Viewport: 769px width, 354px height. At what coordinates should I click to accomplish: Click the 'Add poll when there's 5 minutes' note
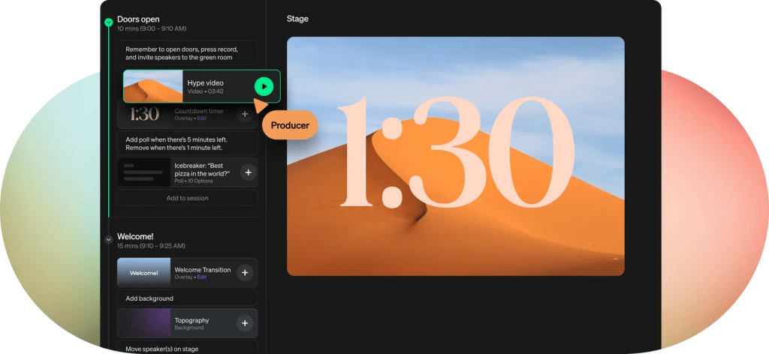(187, 143)
